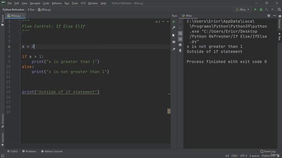Open the Favorites tool window stripe

point(3,140)
